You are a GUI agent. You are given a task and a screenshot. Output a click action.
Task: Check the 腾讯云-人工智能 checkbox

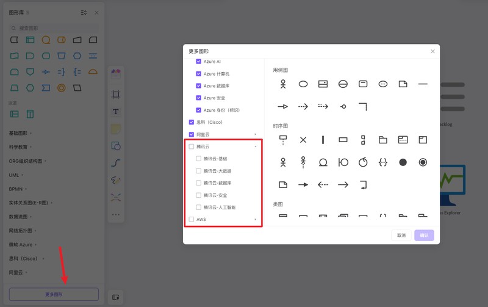tap(199, 207)
